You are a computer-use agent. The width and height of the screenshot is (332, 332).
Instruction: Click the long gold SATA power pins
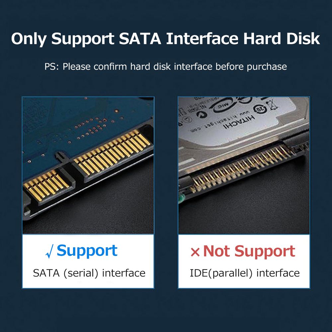pos(113,152)
